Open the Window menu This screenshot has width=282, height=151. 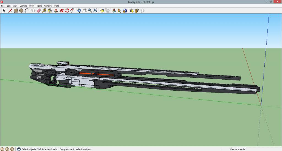[x=48, y=6]
